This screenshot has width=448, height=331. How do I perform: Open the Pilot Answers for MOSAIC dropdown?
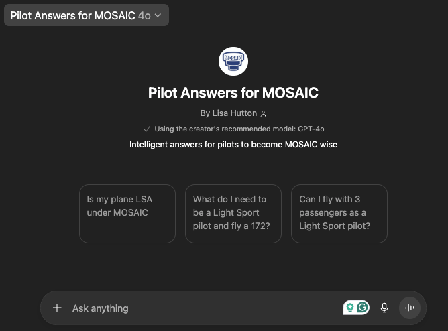(x=87, y=15)
